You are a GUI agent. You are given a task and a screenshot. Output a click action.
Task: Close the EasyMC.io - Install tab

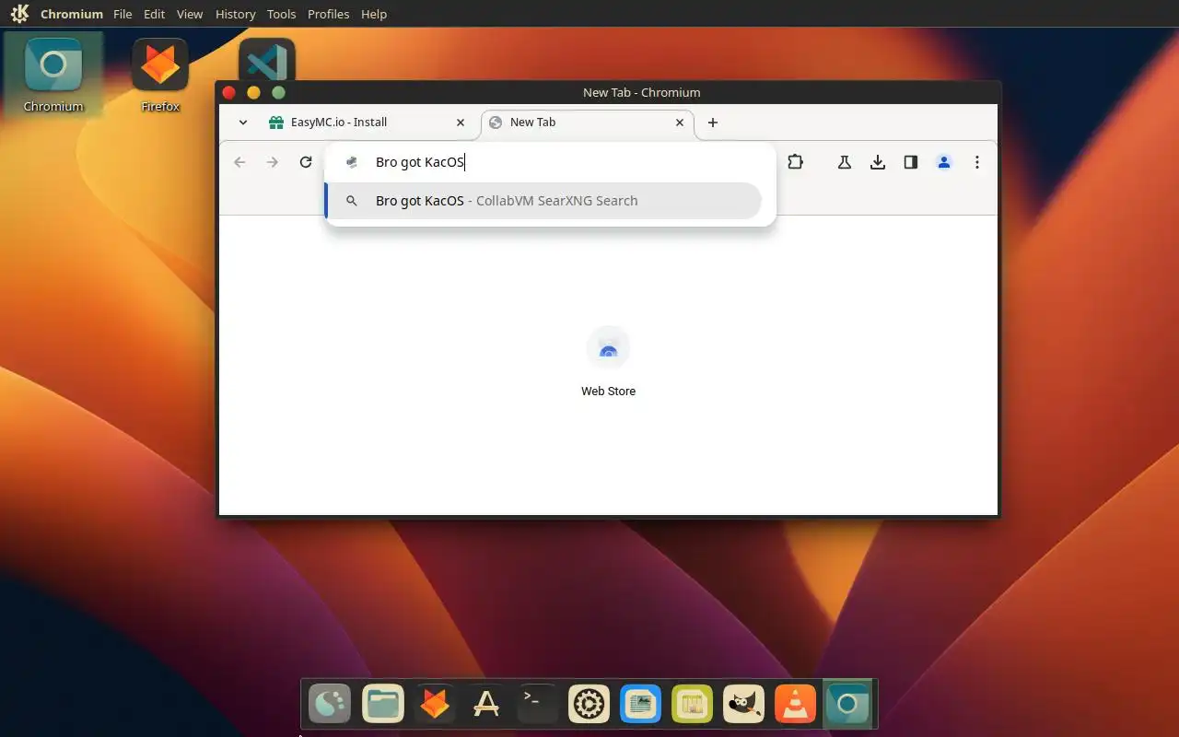coord(461,123)
